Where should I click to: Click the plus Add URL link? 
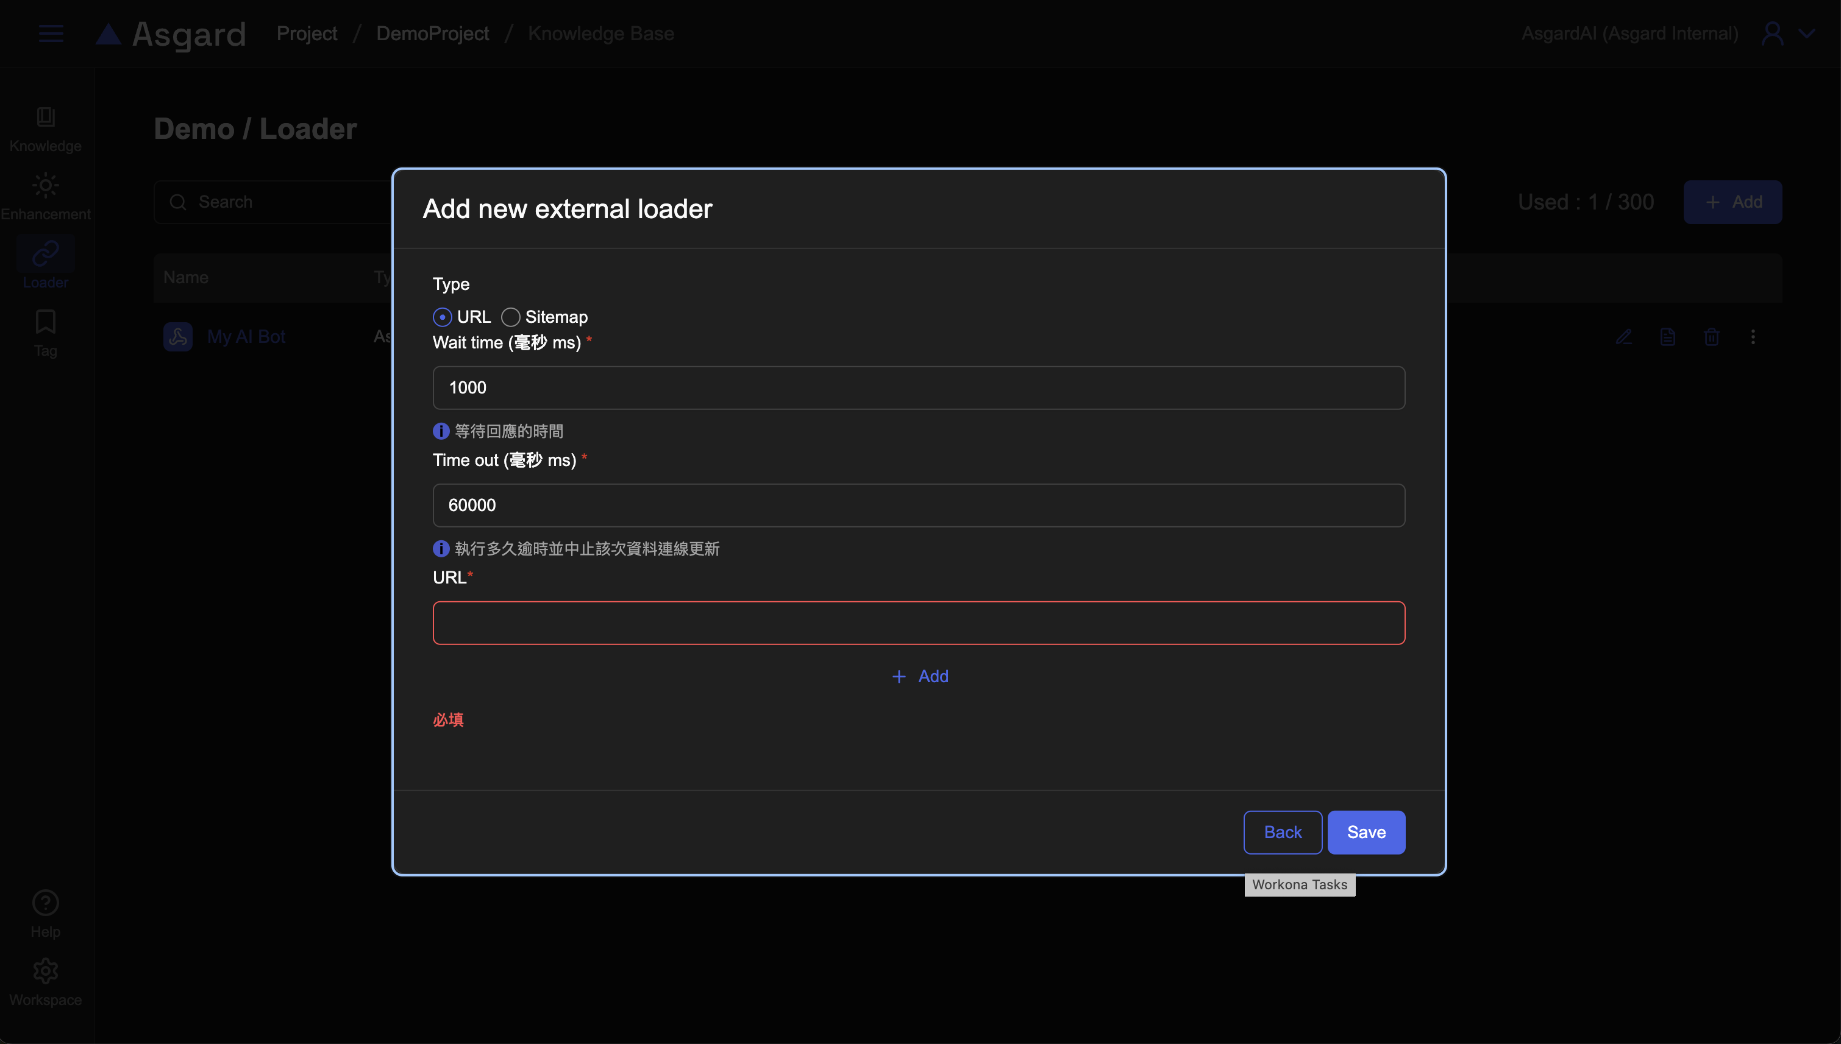pyautogui.click(x=920, y=676)
